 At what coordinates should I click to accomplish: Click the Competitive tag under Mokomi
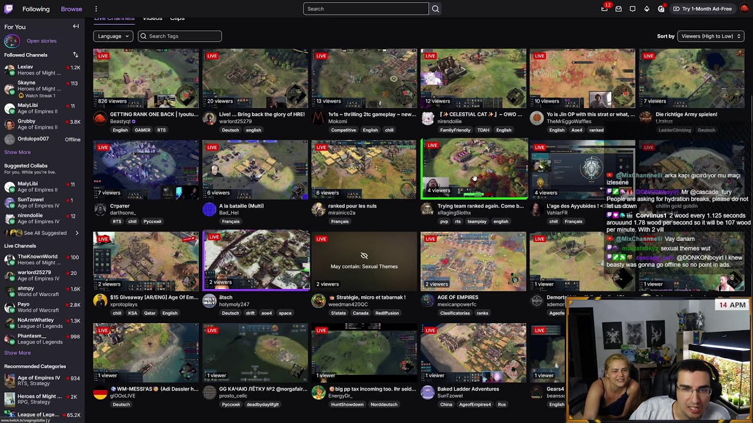tap(343, 130)
